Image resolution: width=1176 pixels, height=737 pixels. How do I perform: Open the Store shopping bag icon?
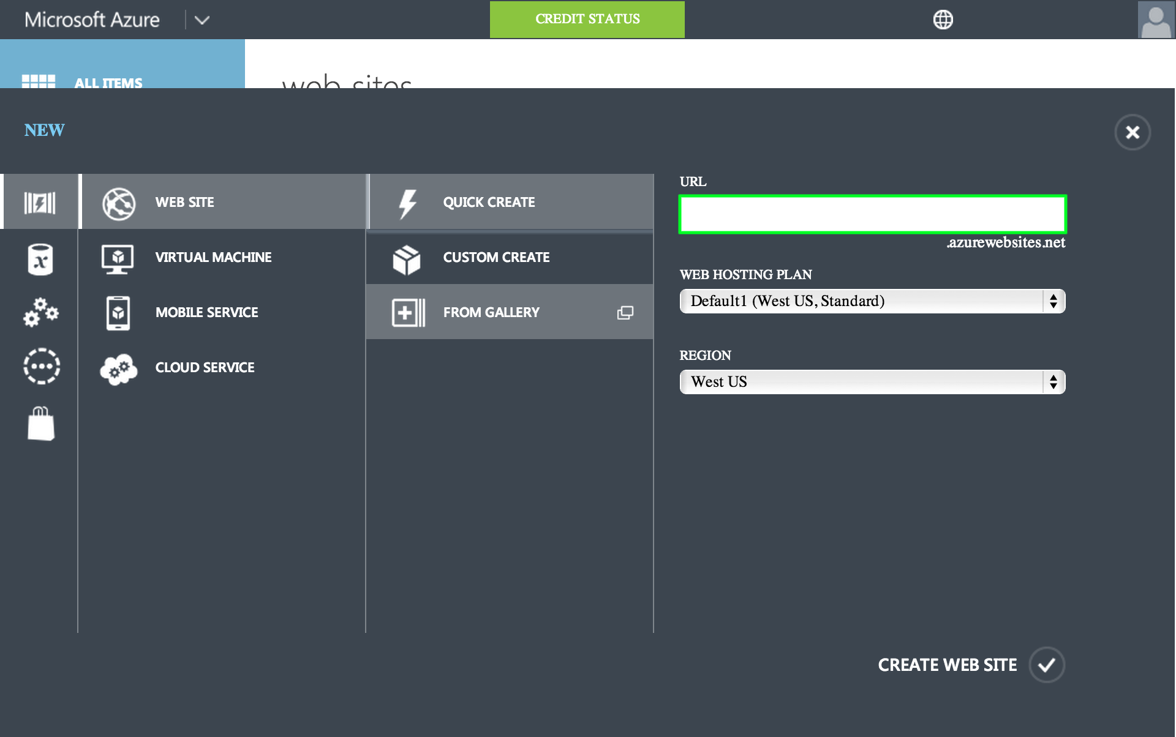click(41, 424)
